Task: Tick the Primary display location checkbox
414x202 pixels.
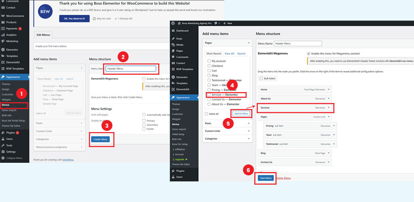Action: pyautogui.click(x=144, y=120)
